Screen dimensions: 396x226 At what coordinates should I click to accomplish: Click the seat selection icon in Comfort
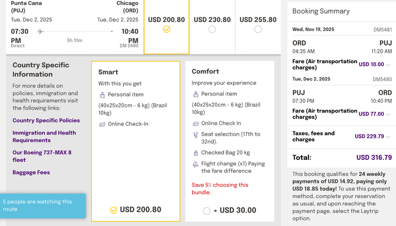(196, 134)
